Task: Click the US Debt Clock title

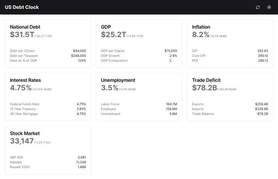Action: (22, 7)
